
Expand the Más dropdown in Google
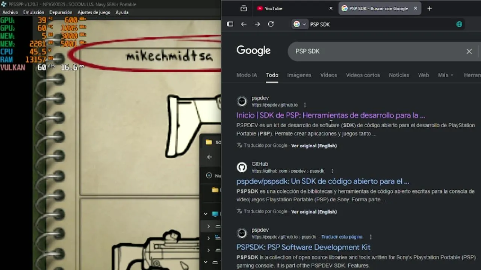[x=446, y=75]
